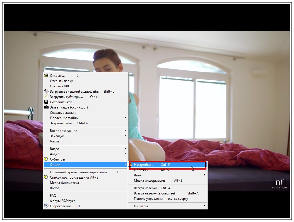This screenshot has height=222, width=294.
Task: Click the playlist icon beside Список воспроизведения
Action: pos(46,177)
